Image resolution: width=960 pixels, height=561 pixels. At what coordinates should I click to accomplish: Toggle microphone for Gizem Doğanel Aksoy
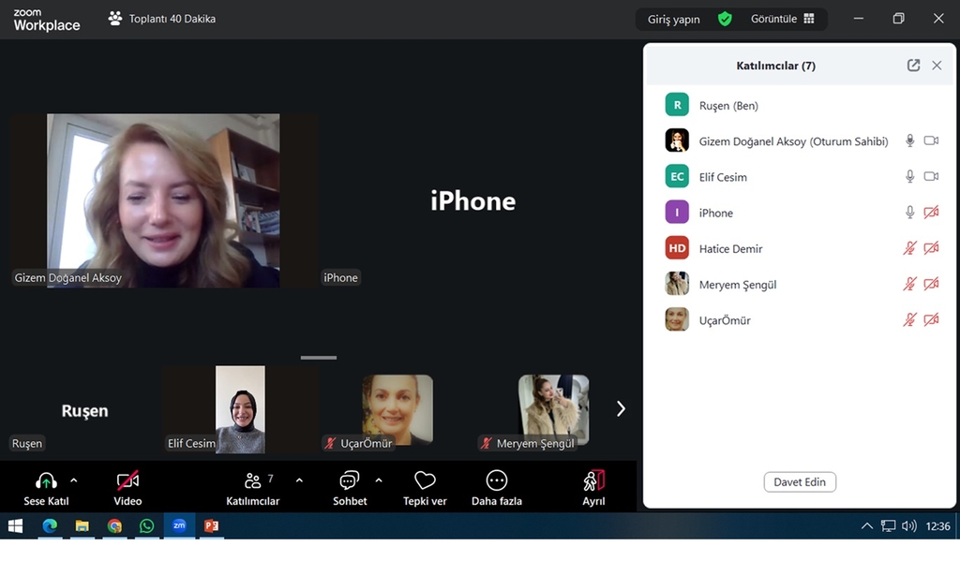[909, 140]
